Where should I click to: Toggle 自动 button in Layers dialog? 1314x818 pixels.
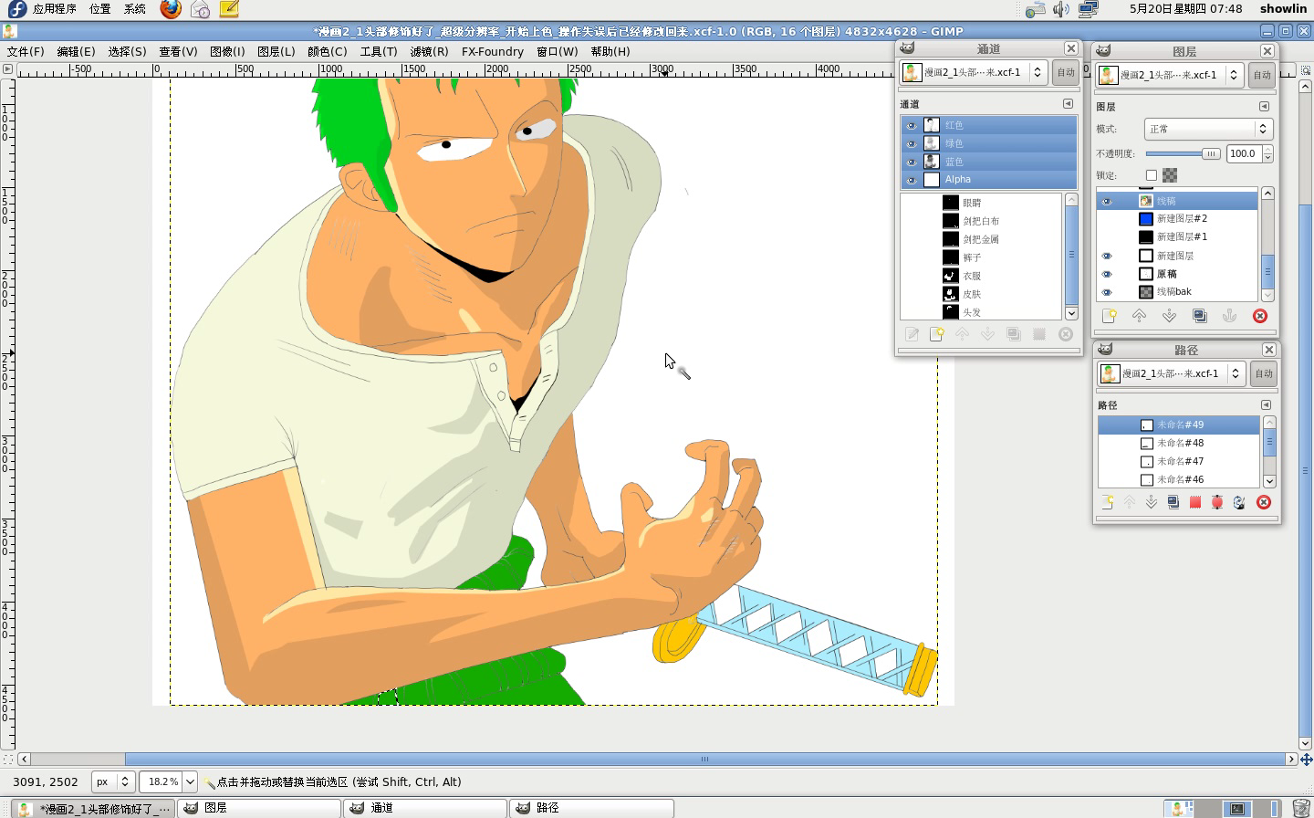pyautogui.click(x=1262, y=75)
